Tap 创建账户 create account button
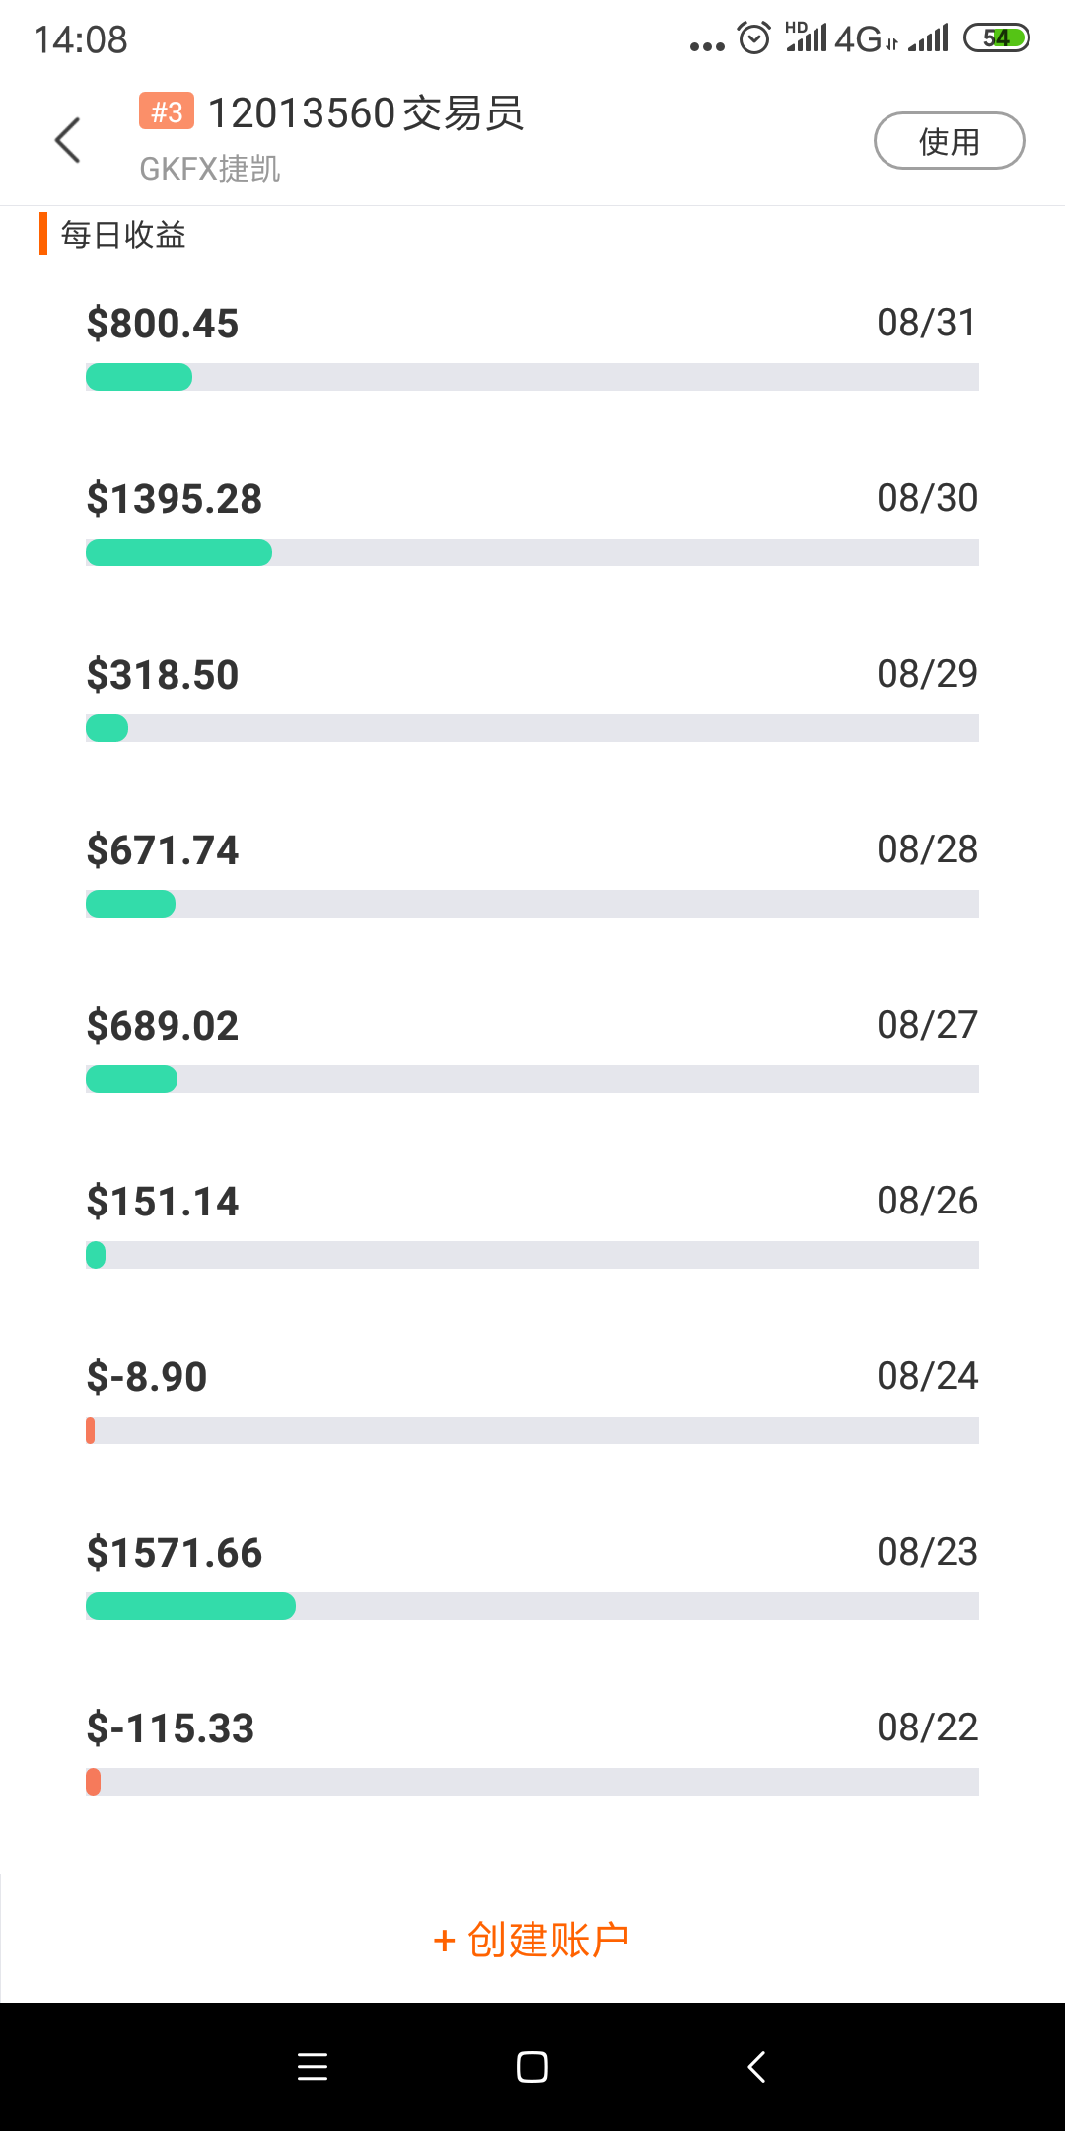Screen dimensions: 1065x2131 coord(532,1940)
